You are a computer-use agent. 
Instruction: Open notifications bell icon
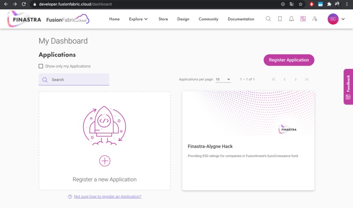pyautogui.click(x=291, y=19)
